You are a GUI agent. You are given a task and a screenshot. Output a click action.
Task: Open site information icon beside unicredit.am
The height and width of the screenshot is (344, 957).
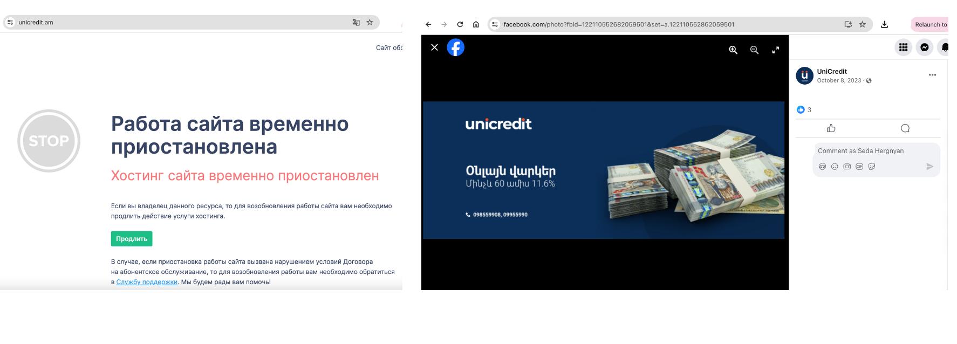tap(10, 22)
